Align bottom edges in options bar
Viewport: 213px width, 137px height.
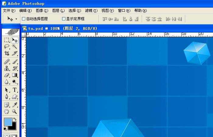pyautogui.click(x=117, y=19)
